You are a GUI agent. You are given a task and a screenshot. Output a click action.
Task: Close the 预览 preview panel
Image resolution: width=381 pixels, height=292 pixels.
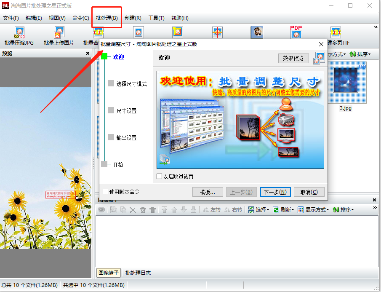click(88, 53)
